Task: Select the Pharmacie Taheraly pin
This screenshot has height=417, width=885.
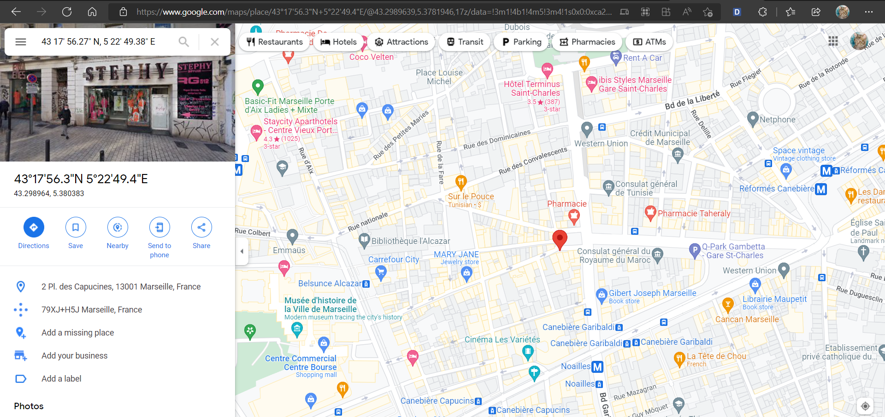Action: (x=650, y=213)
